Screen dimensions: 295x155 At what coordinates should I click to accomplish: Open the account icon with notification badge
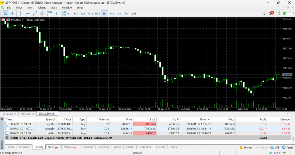pos(271,13)
